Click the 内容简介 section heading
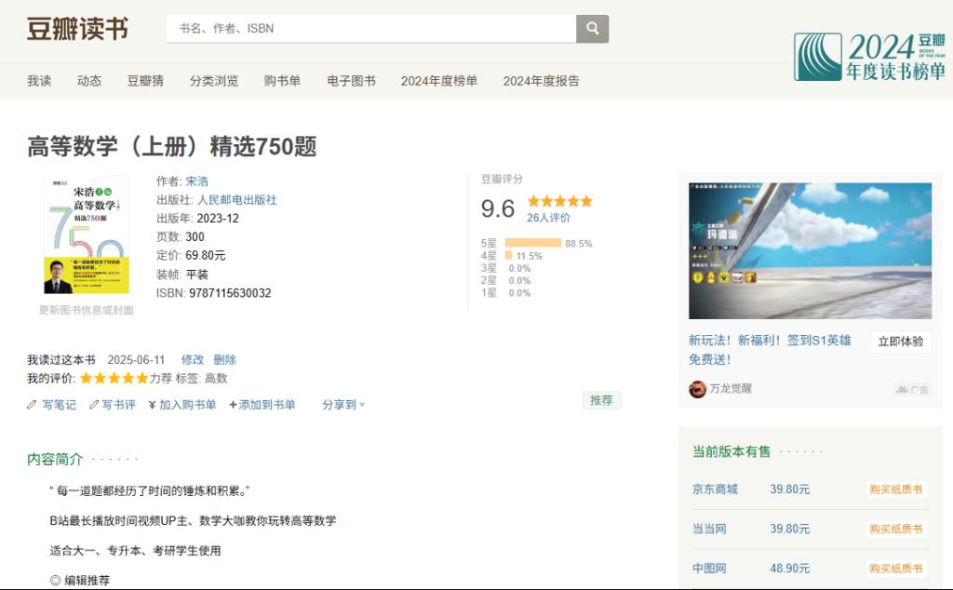 55,460
